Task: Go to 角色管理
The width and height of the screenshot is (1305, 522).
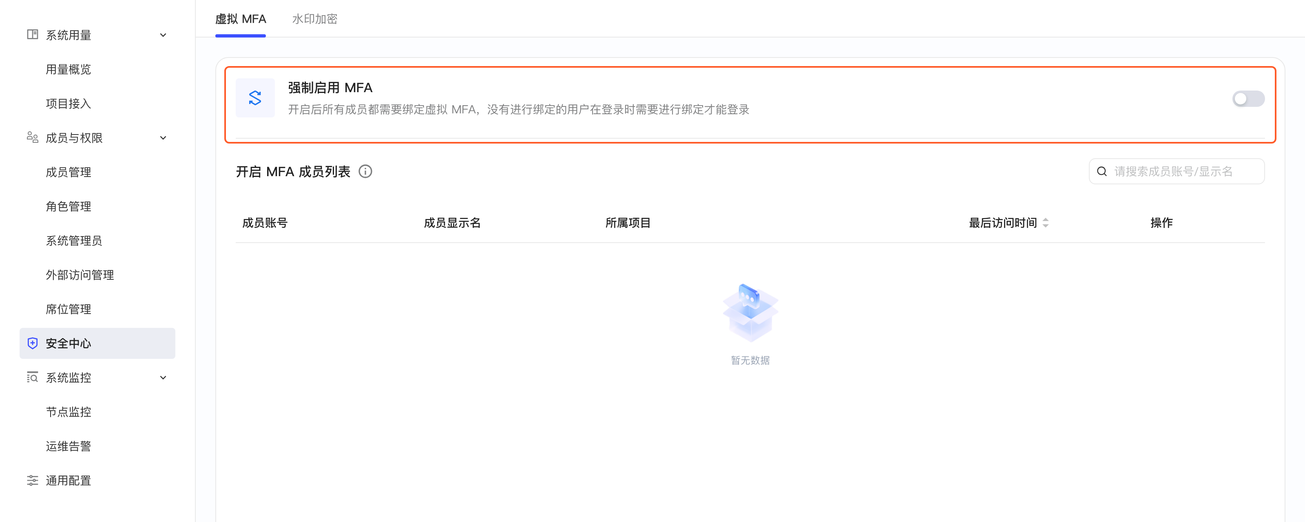Action: [69, 206]
